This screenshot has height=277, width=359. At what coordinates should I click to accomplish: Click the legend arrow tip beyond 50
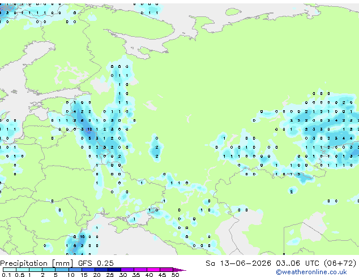pos(179,270)
